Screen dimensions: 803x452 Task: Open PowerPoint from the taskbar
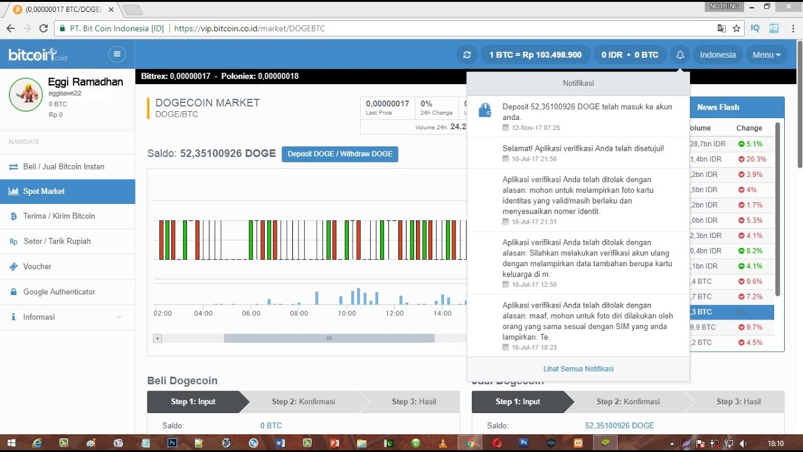coord(334,443)
